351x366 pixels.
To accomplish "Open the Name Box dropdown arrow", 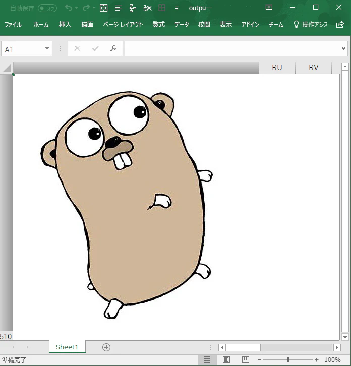I will (47, 48).
